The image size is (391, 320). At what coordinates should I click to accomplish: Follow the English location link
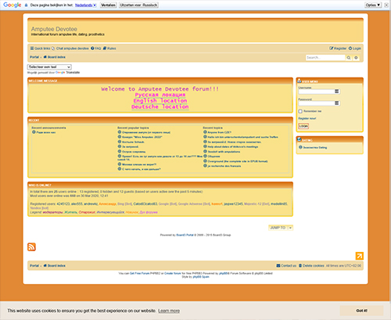160,101
